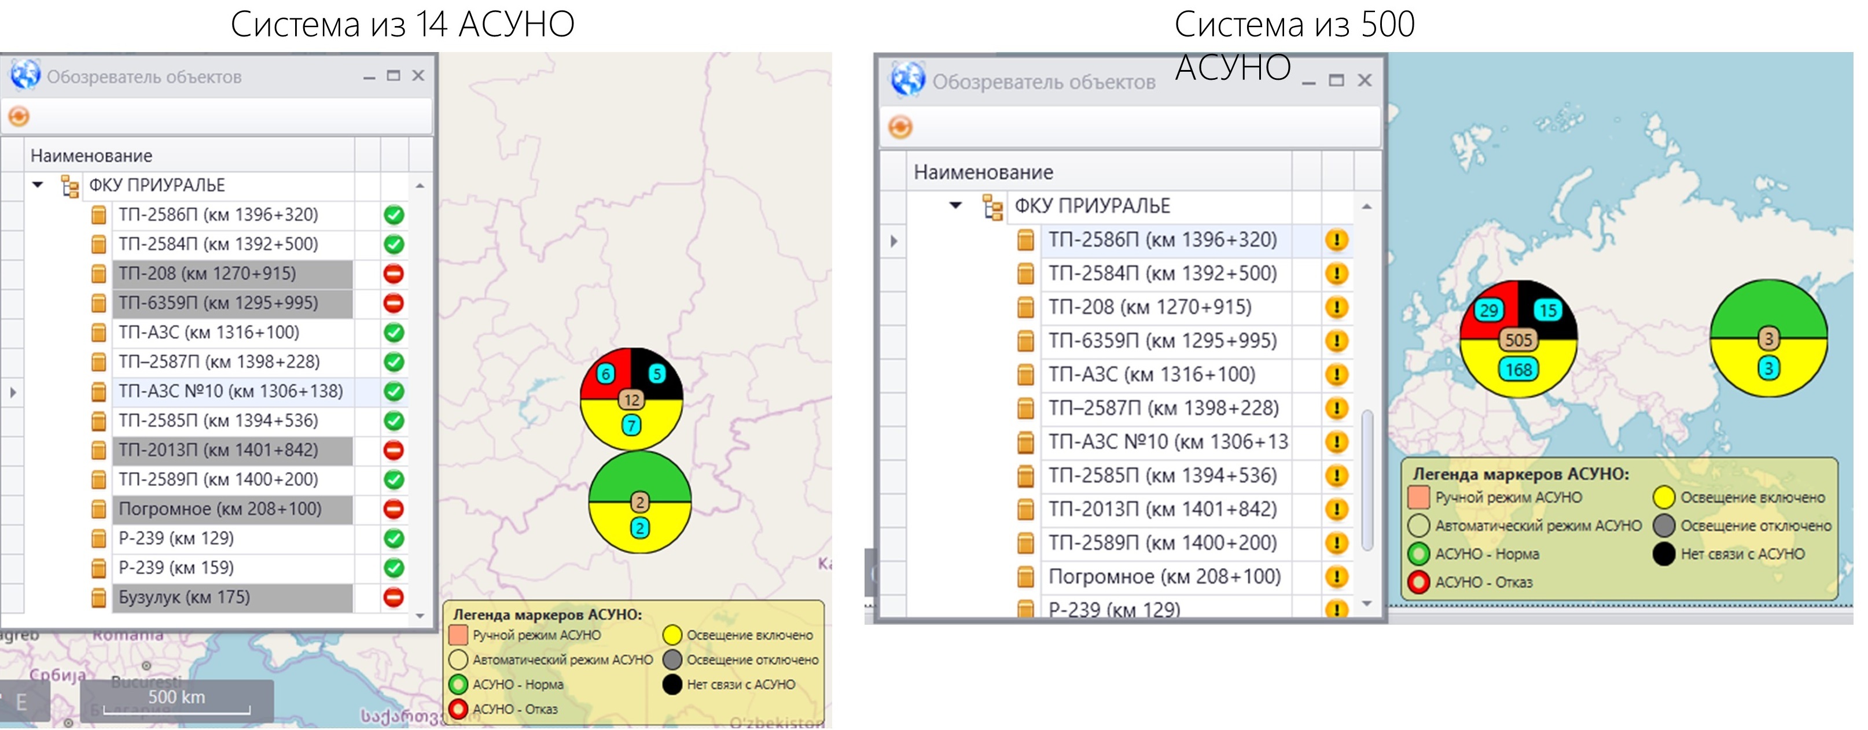
Task: Click scroll-down arrow in the 14 АСУНО object list
Action: 420,616
